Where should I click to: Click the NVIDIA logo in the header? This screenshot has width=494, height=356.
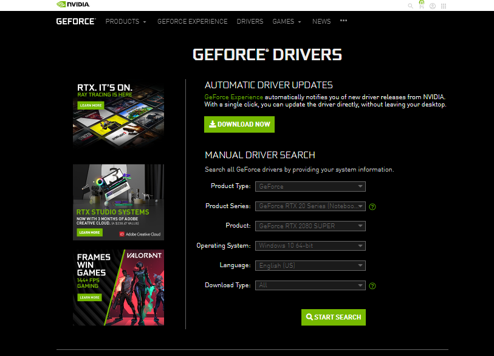click(73, 4)
